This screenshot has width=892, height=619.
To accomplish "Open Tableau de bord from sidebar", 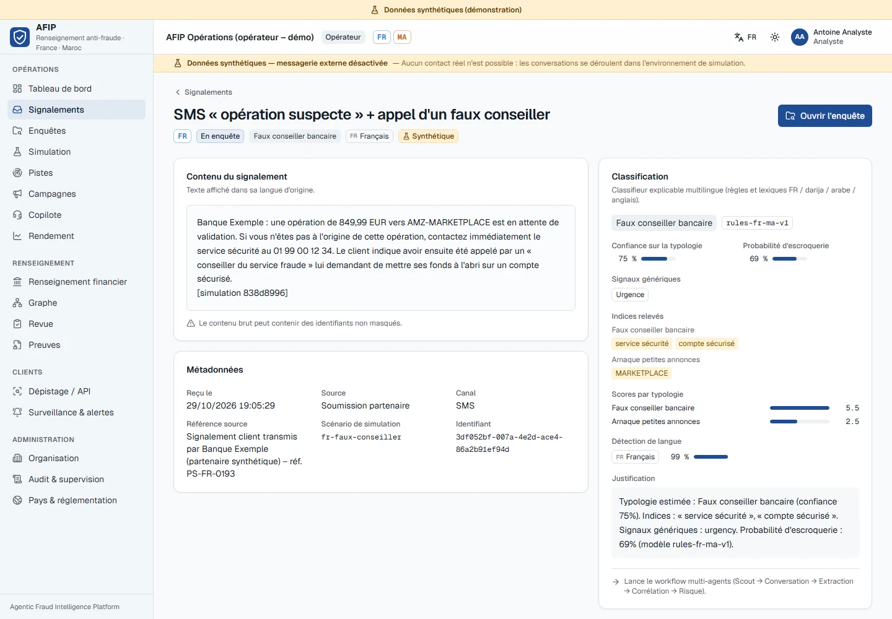I will (x=76, y=89).
